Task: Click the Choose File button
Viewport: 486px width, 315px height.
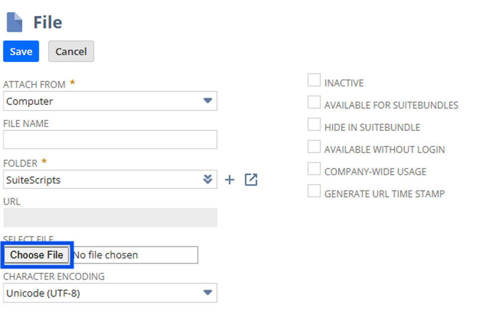Action: (36, 255)
